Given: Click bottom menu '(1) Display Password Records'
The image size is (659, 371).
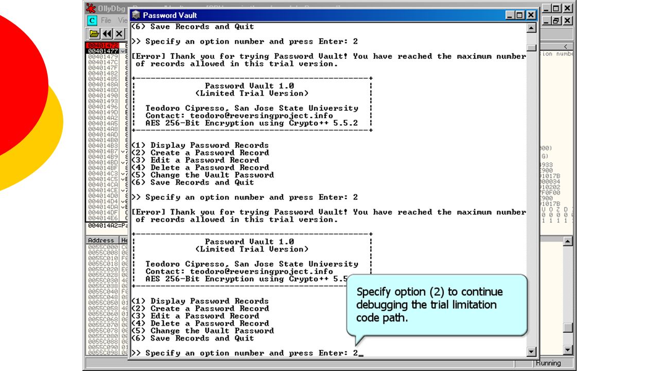Looking at the screenshot, I should (200, 301).
